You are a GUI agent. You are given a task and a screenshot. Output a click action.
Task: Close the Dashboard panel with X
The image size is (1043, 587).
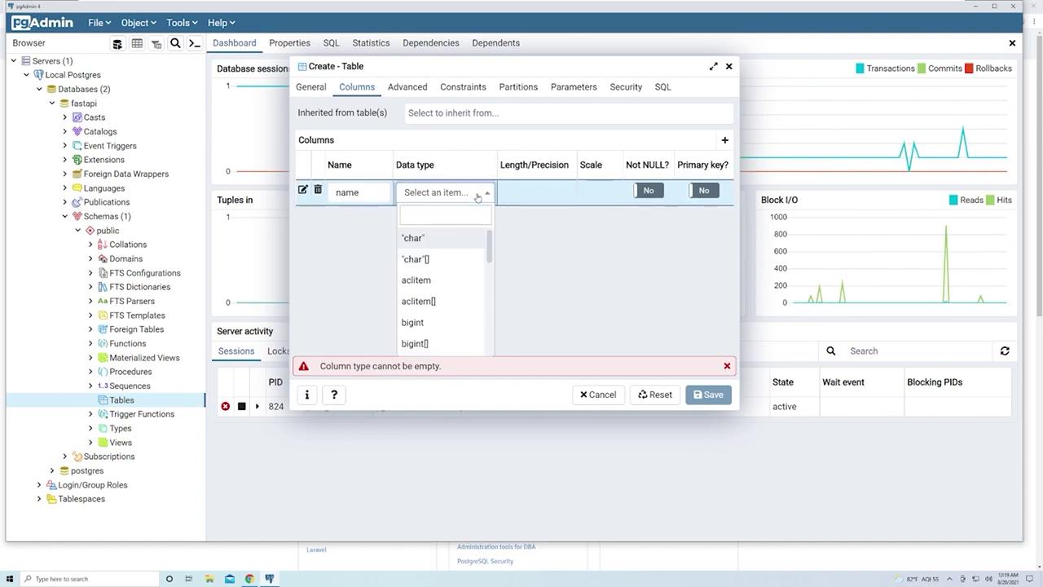pos(1012,43)
